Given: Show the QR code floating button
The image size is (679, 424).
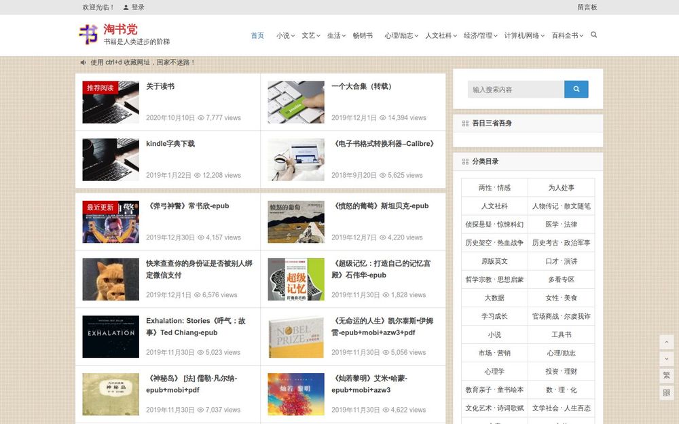Looking at the screenshot, I should click(x=667, y=392).
